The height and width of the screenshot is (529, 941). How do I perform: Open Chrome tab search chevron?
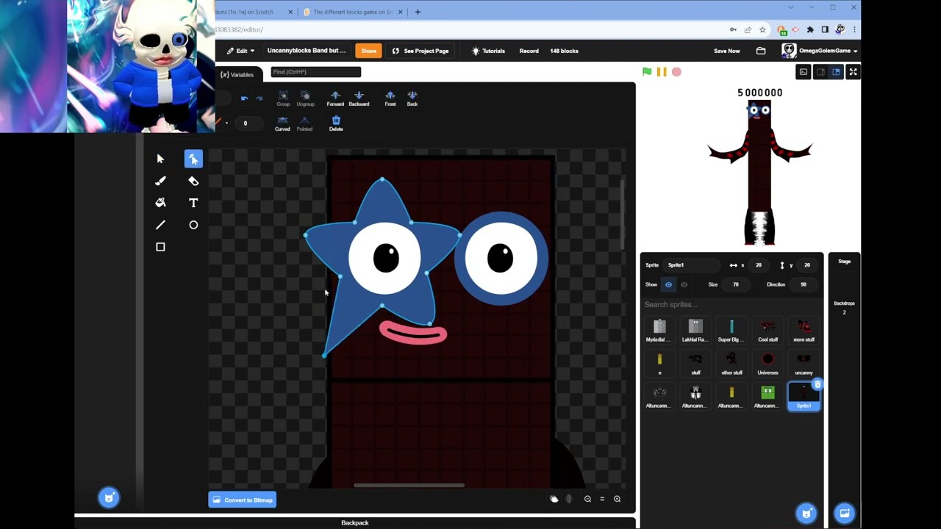pos(791,8)
